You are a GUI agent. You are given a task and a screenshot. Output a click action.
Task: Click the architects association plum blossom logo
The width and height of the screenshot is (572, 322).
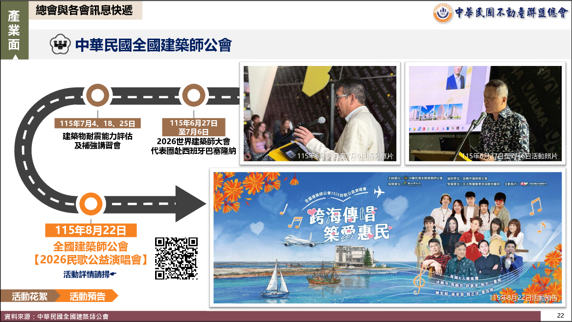tap(60, 44)
